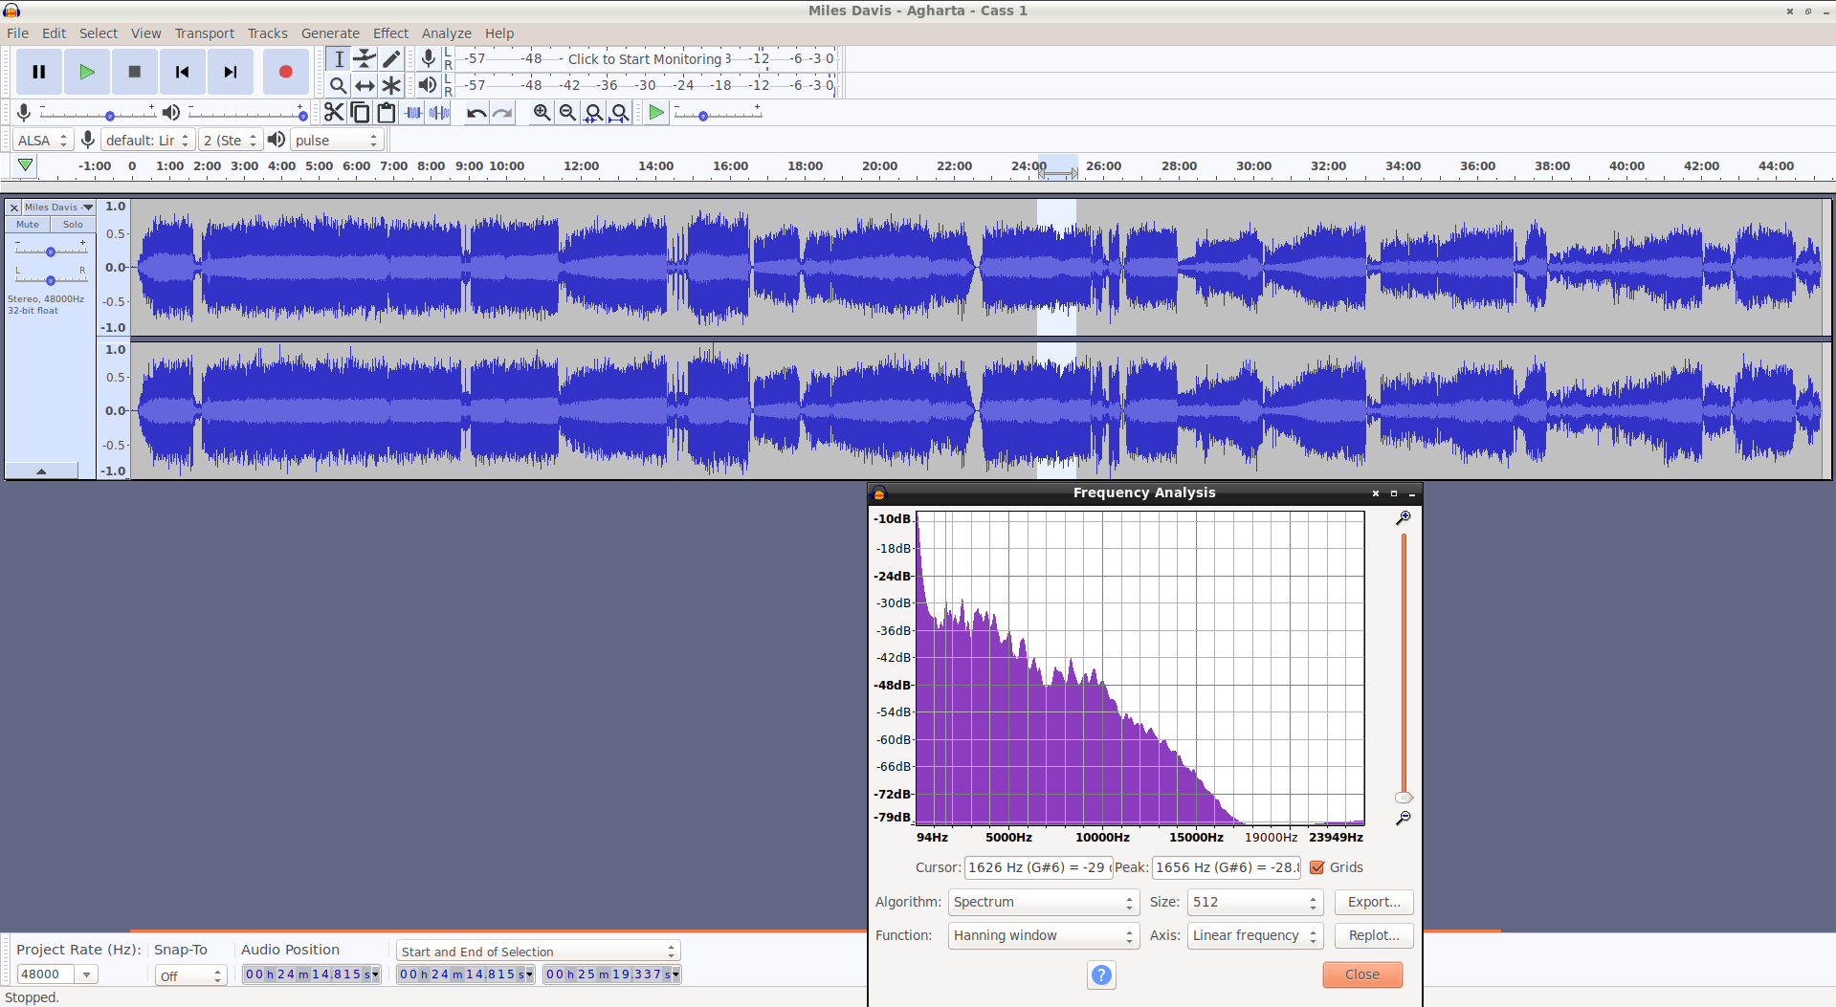Open the pulse playback device dropdown
This screenshot has width=1836, height=1007.
(337, 141)
